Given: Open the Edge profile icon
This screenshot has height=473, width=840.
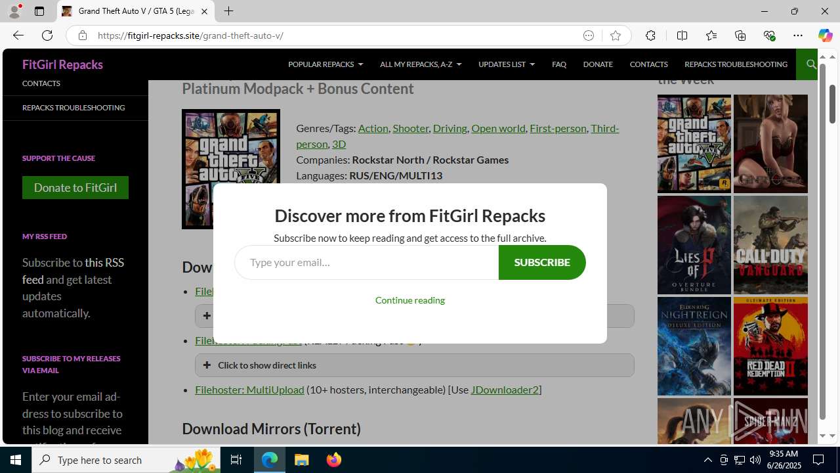Looking at the screenshot, I should tap(14, 11).
